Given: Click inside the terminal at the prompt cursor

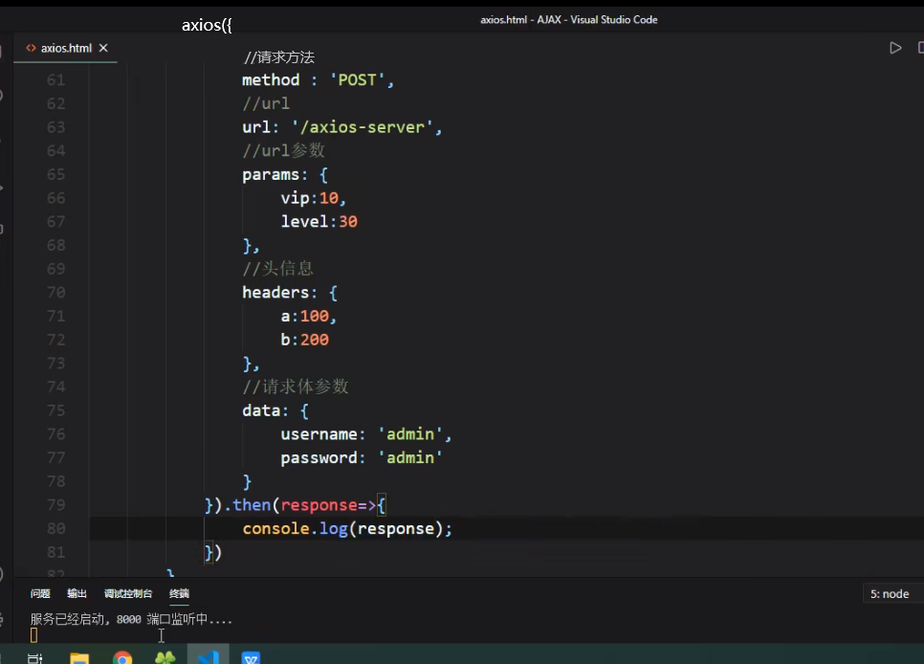Looking at the screenshot, I should [x=33, y=635].
